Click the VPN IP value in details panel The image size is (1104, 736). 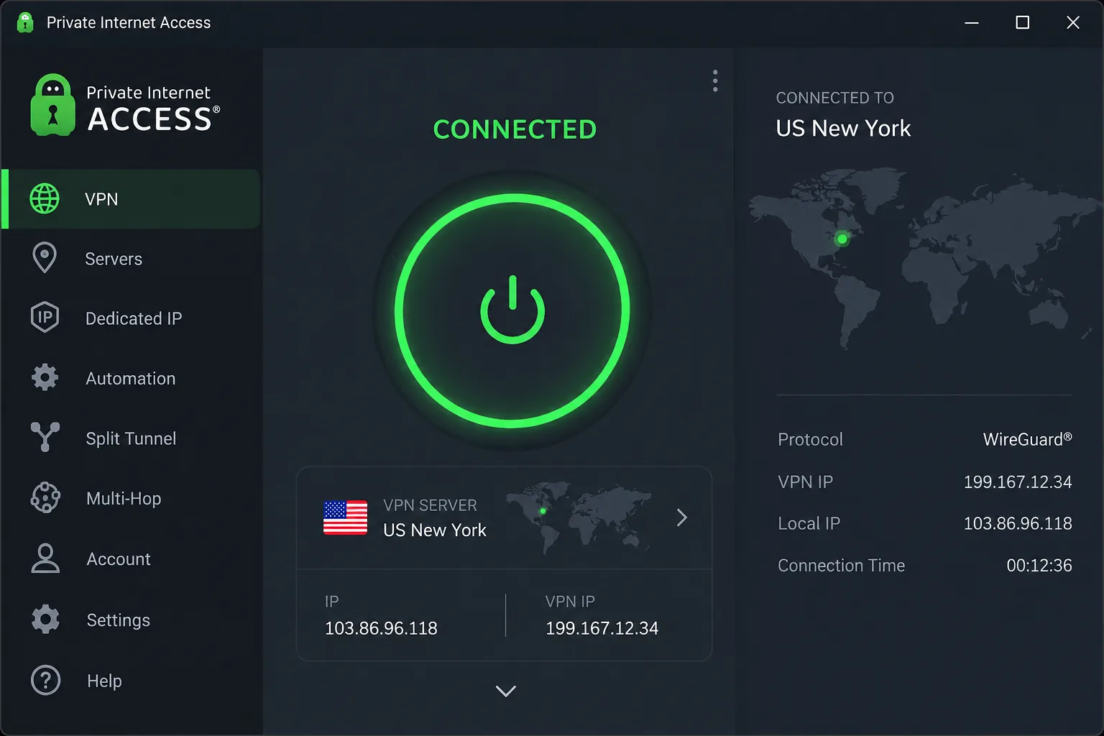coord(1018,482)
